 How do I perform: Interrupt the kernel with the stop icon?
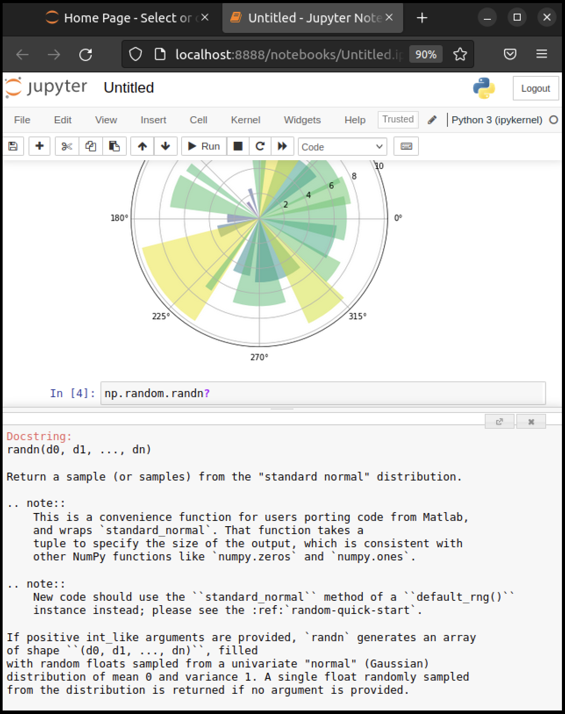pyautogui.click(x=238, y=147)
